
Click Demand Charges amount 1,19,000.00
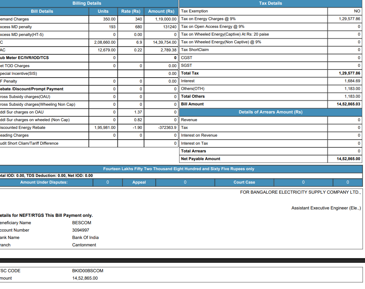pos(166,19)
